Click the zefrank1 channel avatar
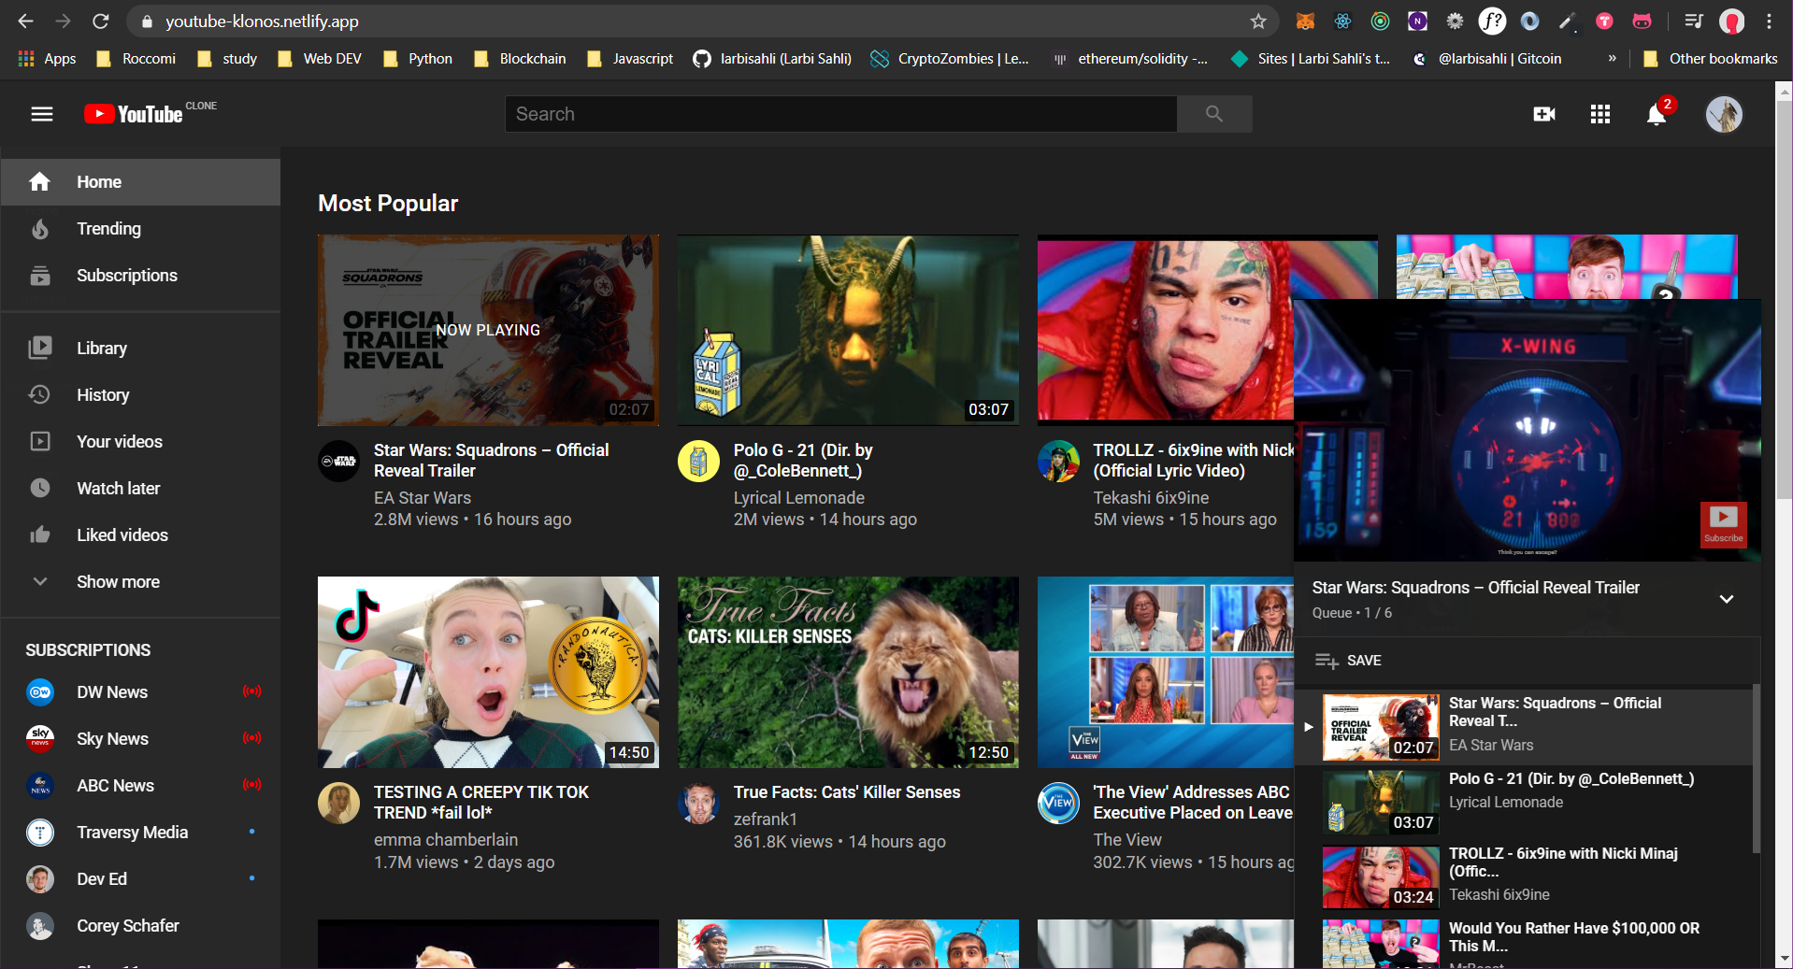 698,803
